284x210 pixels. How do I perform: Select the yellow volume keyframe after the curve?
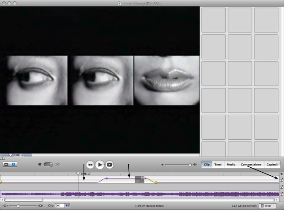point(156,182)
